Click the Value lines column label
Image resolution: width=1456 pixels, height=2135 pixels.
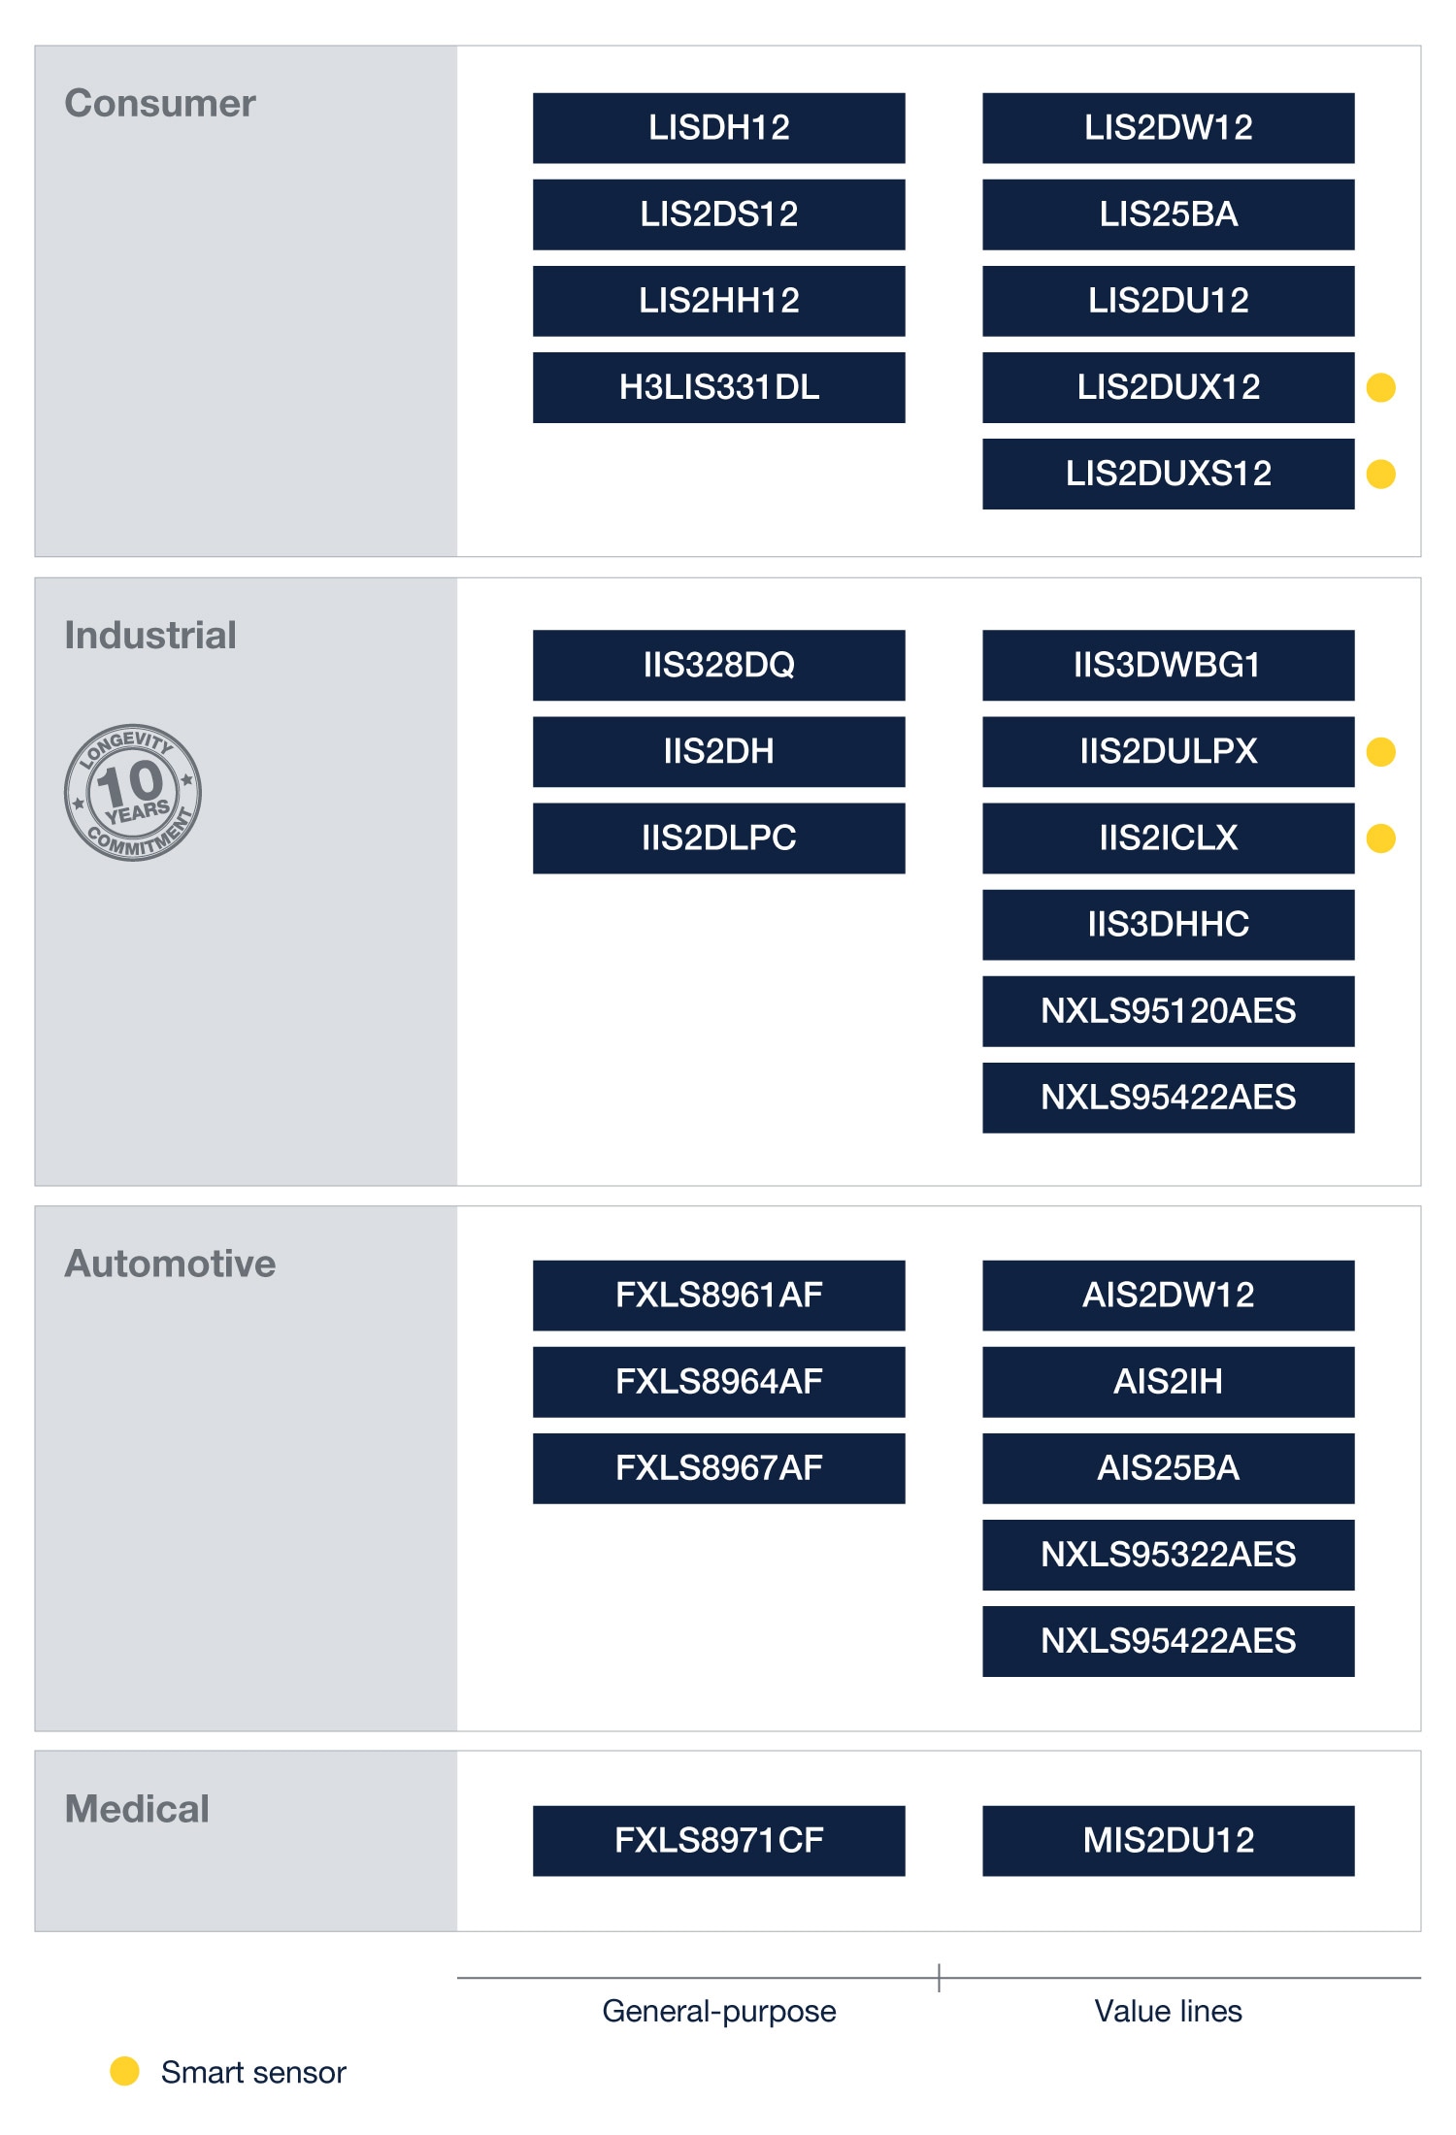tap(1168, 2011)
